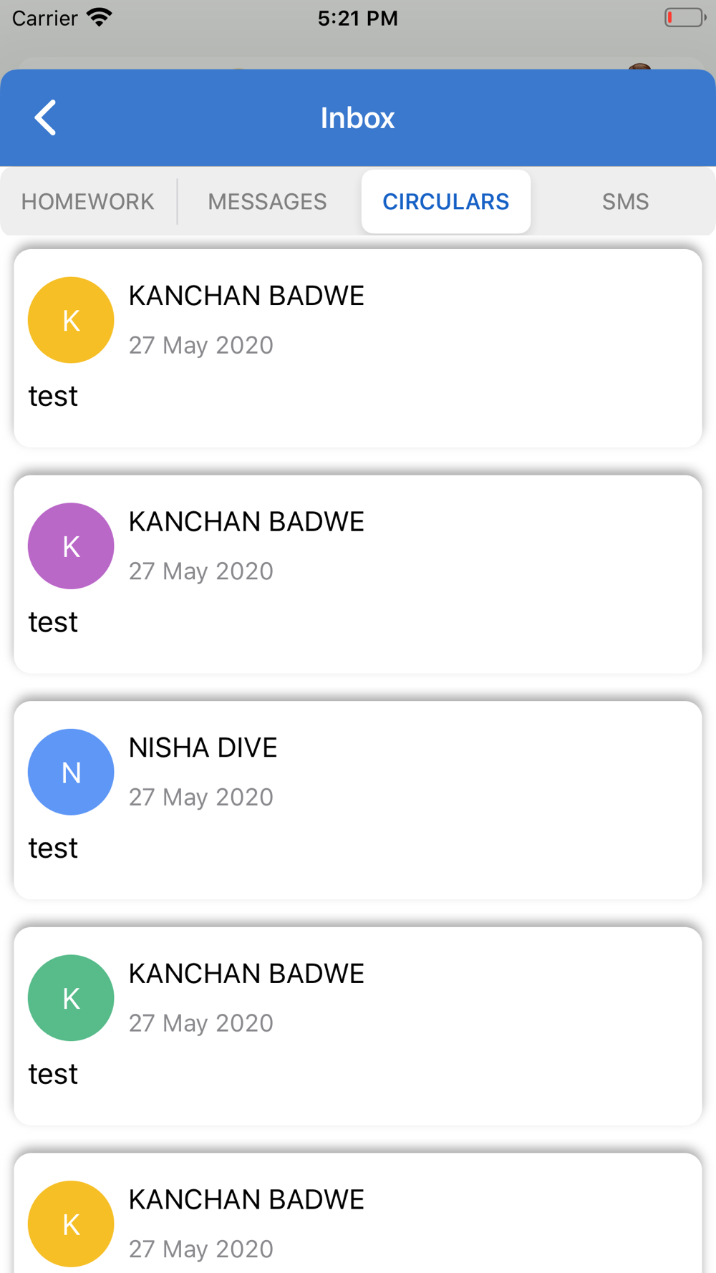Open the SMS tab
The image size is (716, 1273).
pyautogui.click(x=625, y=202)
